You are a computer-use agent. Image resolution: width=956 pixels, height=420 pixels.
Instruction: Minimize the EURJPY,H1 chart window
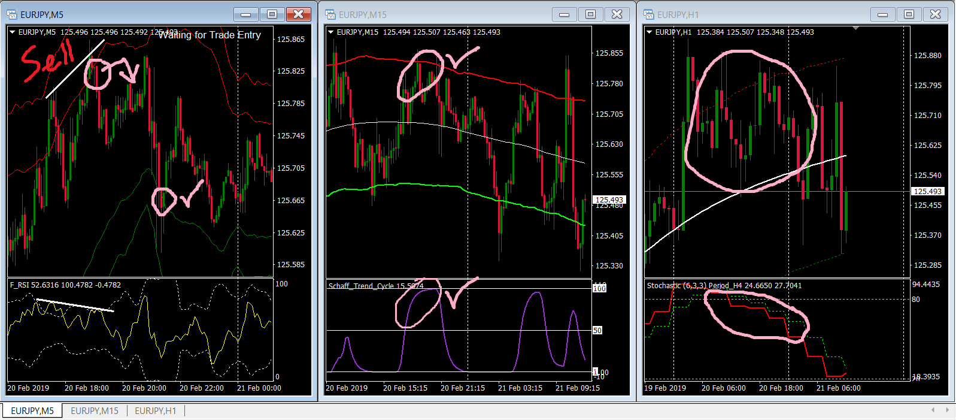[x=882, y=14]
